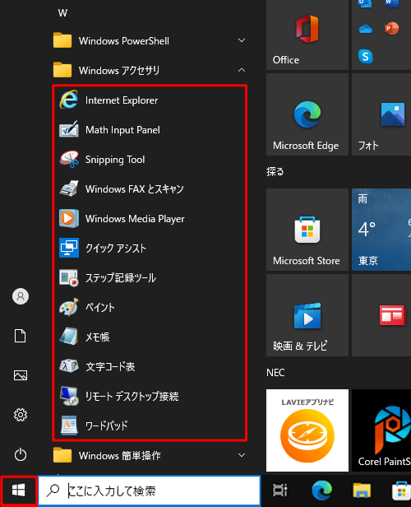Open ステップ記録ツール

click(x=150, y=277)
